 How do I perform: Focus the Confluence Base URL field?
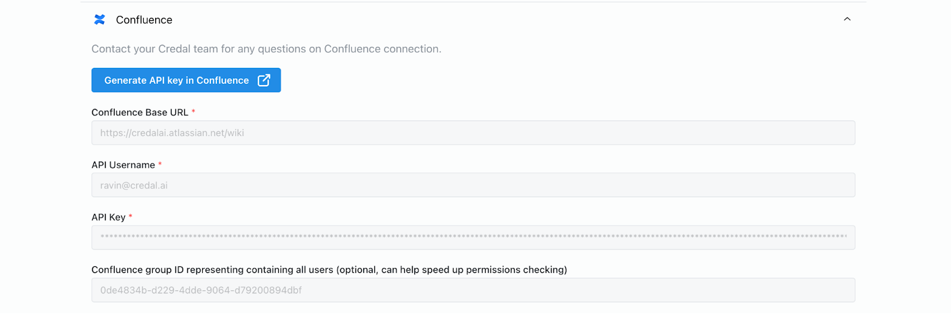[x=473, y=133]
